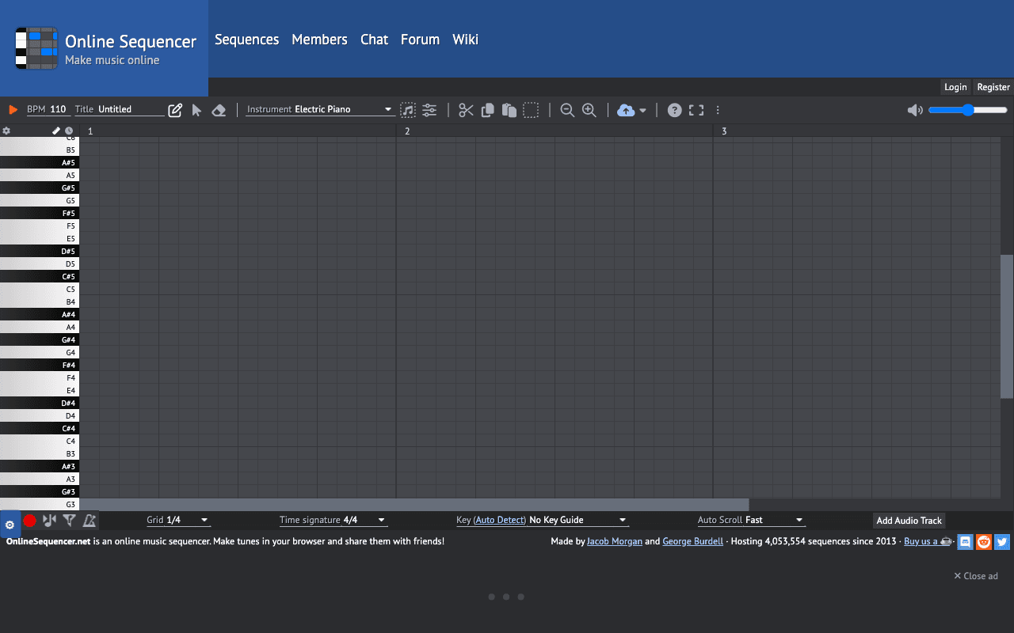Toggle fullscreen mode icon
The width and height of the screenshot is (1014, 633).
tap(696, 110)
